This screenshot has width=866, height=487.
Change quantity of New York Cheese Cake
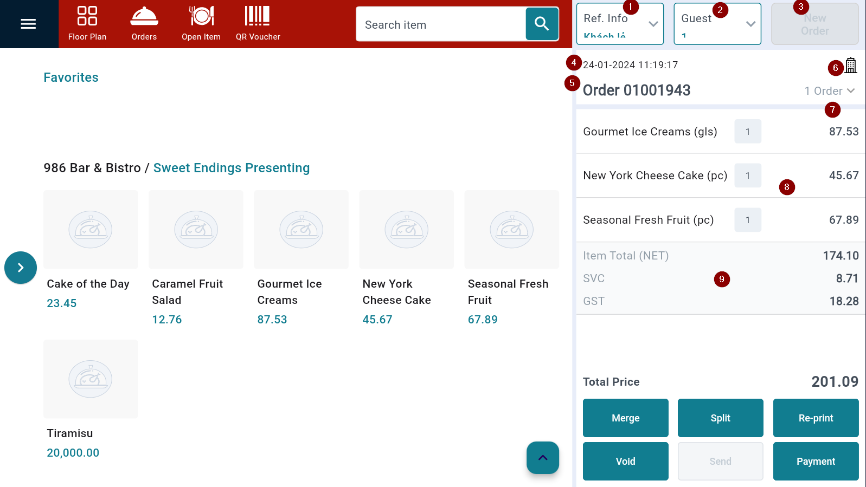(748, 176)
